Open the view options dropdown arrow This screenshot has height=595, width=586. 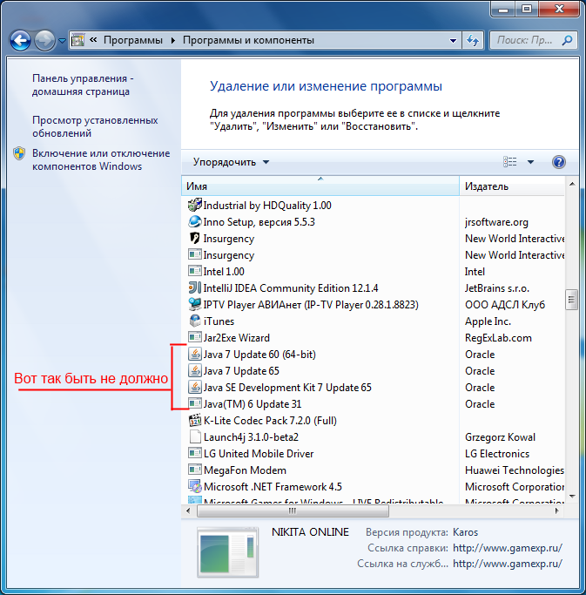pyautogui.click(x=530, y=162)
